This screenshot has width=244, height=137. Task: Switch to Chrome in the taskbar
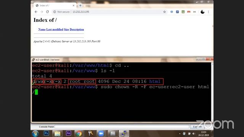click(79, 134)
